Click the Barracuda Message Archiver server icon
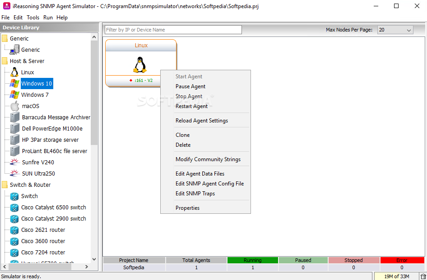Screen dimensions: 427x280 tap(15, 117)
